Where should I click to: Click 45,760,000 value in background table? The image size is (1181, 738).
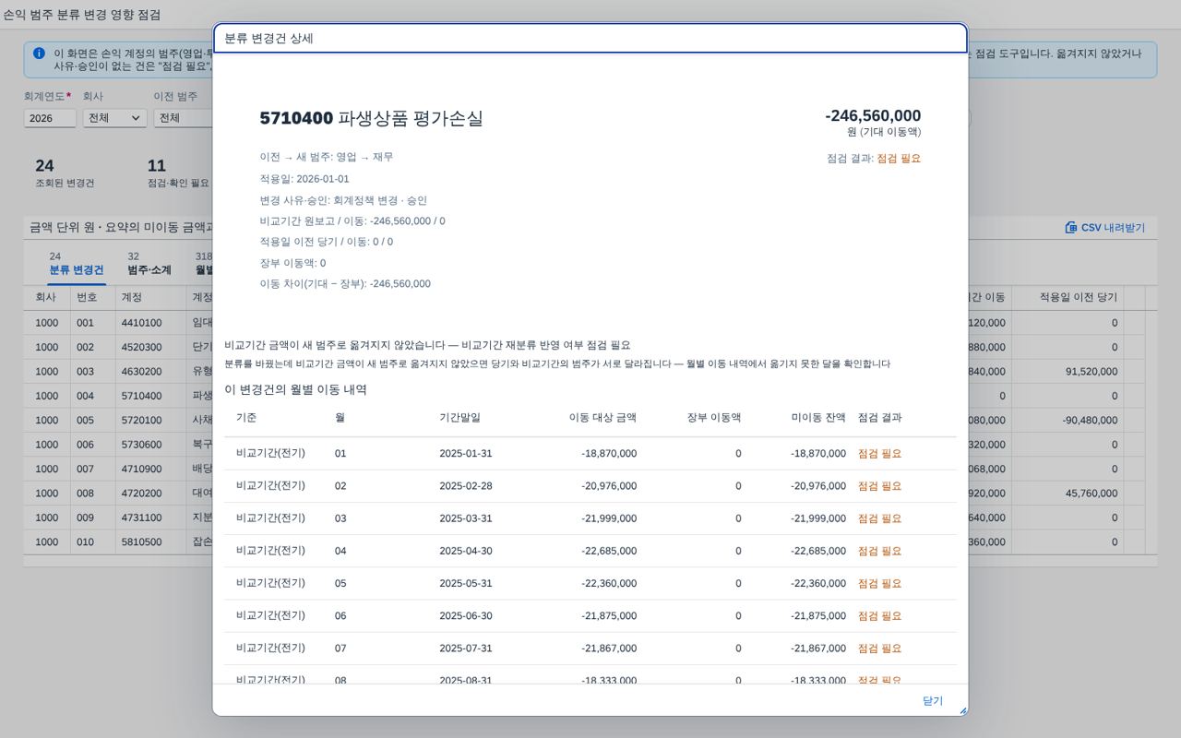[1091, 494]
